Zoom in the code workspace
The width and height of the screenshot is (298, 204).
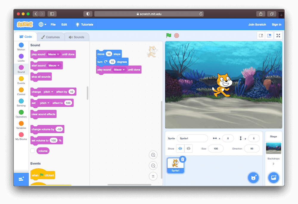[153, 155]
